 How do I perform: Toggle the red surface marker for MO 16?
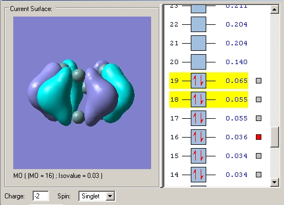[259, 137]
